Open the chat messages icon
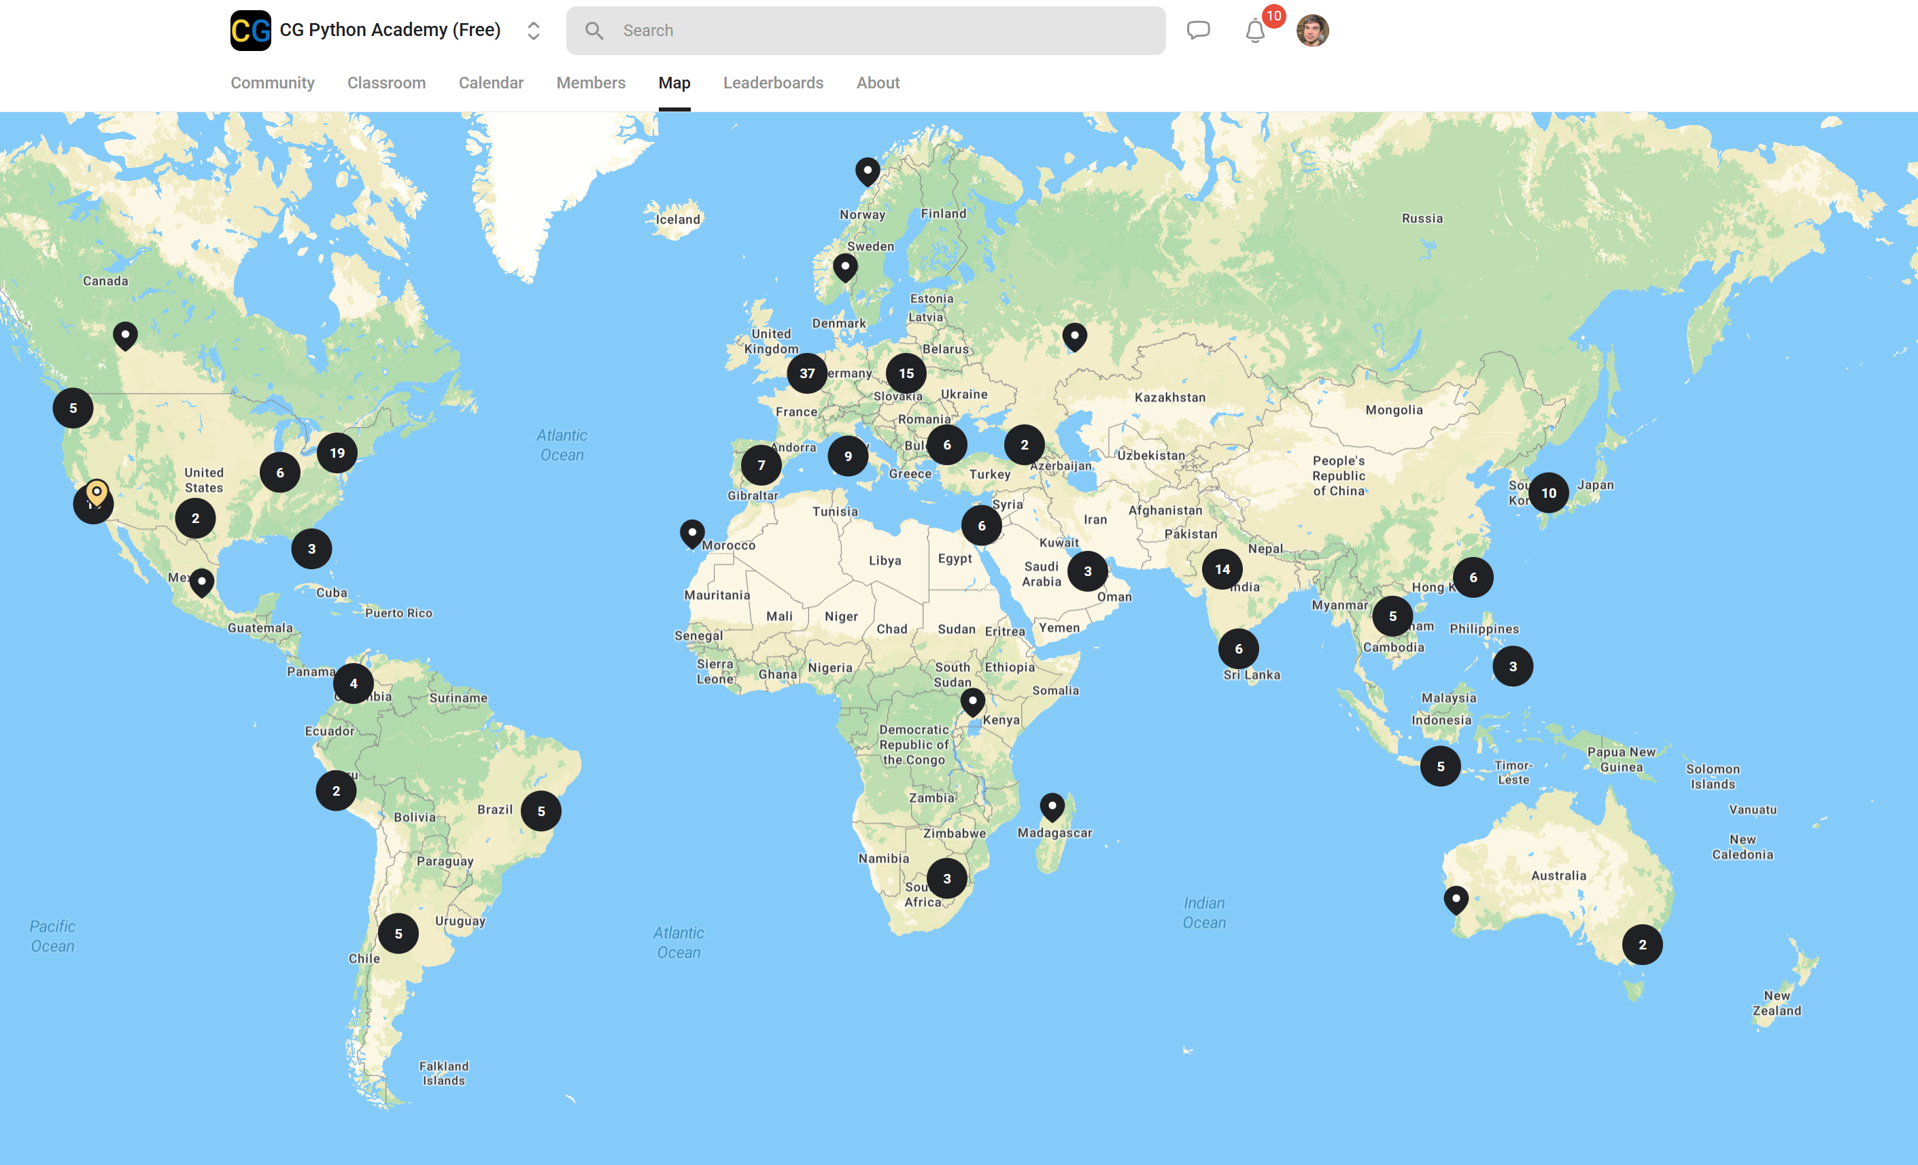The width and height of the screenshot is (1918, 1165). pos(1198,30)
